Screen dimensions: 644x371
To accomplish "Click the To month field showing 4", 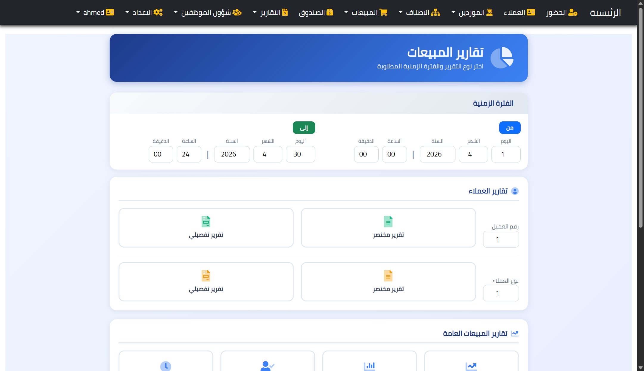I will (268, 154).
